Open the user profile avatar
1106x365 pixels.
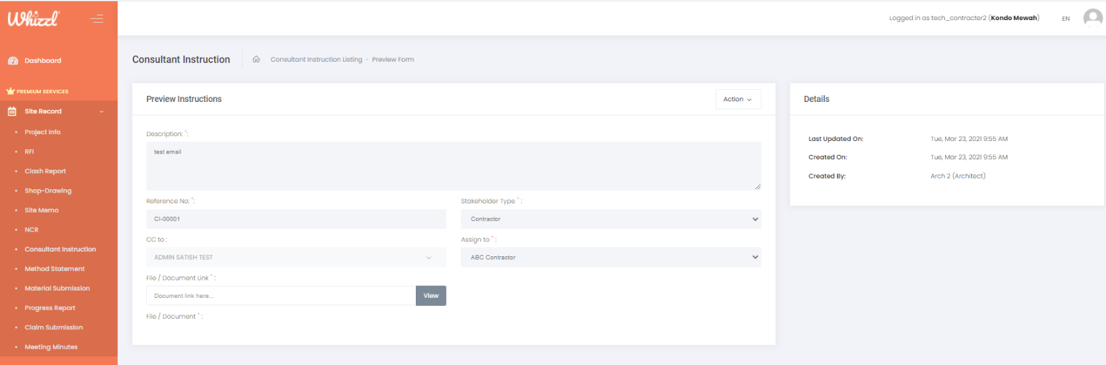pyautogui.click(x=1092, y=18)
